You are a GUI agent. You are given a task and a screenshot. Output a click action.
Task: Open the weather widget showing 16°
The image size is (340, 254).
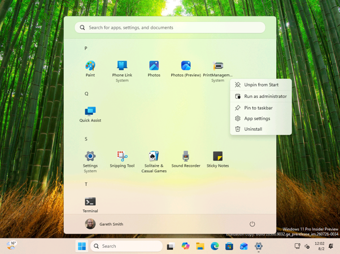(11, 246)
